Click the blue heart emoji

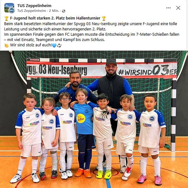tap(54, 45)
